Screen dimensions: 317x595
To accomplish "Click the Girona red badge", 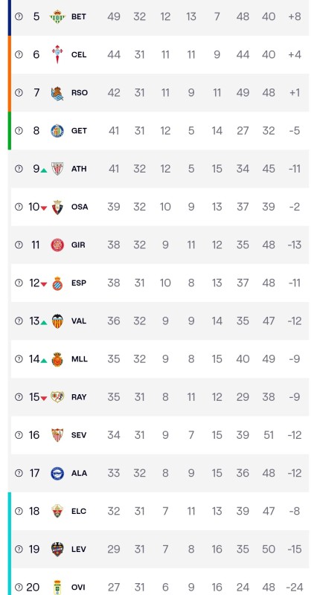I will 57,245.
